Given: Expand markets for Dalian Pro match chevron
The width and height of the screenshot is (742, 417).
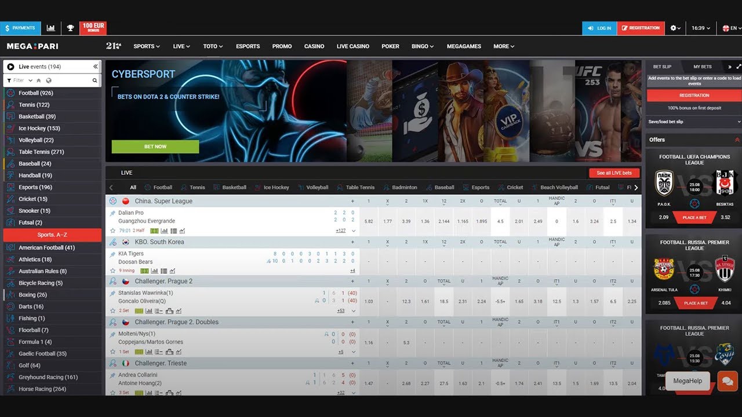Looking at the screenshot, I should pyautogui.click(x=353, y=231).
